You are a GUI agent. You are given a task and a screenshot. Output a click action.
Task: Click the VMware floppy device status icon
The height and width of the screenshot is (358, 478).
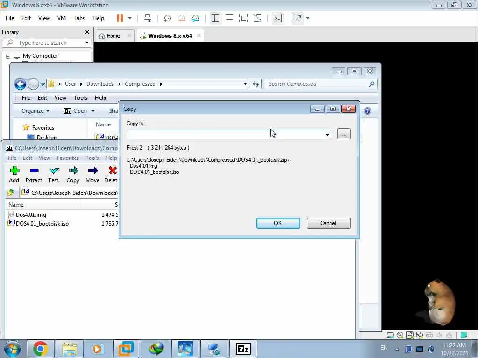(x=410, y=335)
